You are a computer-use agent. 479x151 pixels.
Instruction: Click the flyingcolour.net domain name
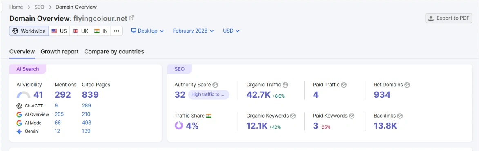tap(100, 18)
